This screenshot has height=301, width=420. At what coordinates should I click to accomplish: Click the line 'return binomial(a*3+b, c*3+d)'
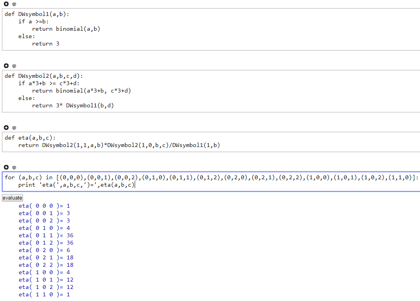[81, 91]
